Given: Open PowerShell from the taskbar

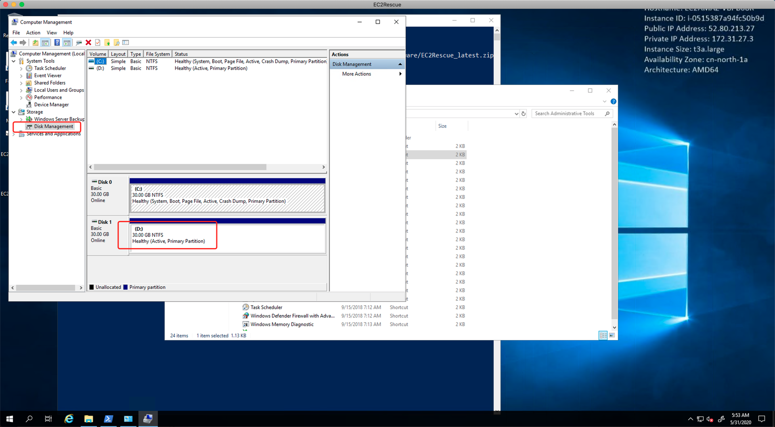Looking at the screenshot, I should [108, 419].
